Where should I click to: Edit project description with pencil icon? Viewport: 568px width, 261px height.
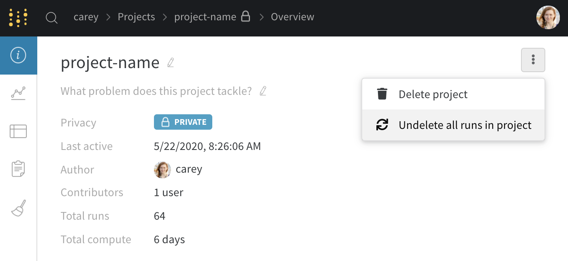pyautogui.click(x=263, y=91)
